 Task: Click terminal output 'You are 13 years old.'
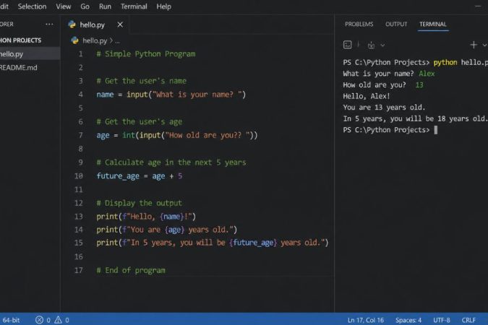384,108
